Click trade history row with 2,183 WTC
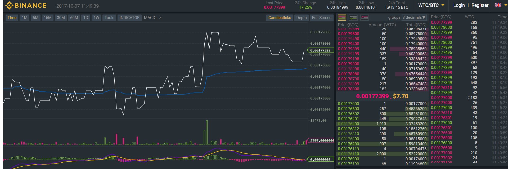Image resolution: width=508 pixels, height=169 pixels. 469,98
